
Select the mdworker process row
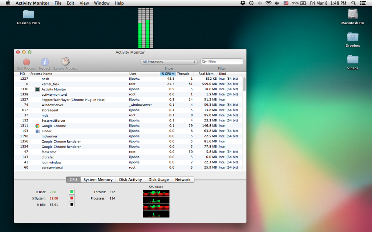[x=128, y=136]
